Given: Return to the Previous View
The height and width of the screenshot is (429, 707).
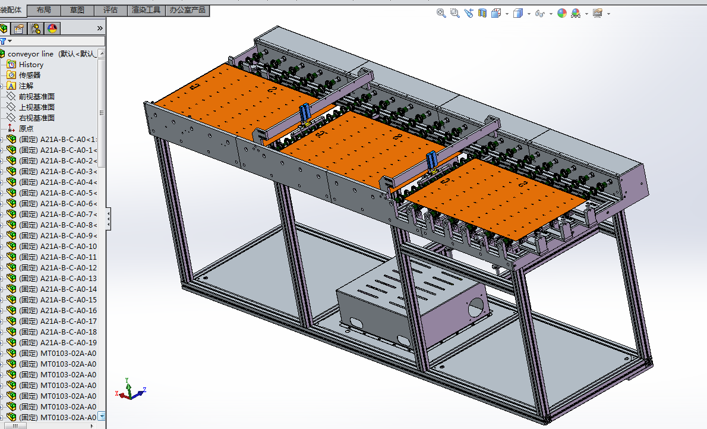Looking at the screenshot, I should coord(469,14).
